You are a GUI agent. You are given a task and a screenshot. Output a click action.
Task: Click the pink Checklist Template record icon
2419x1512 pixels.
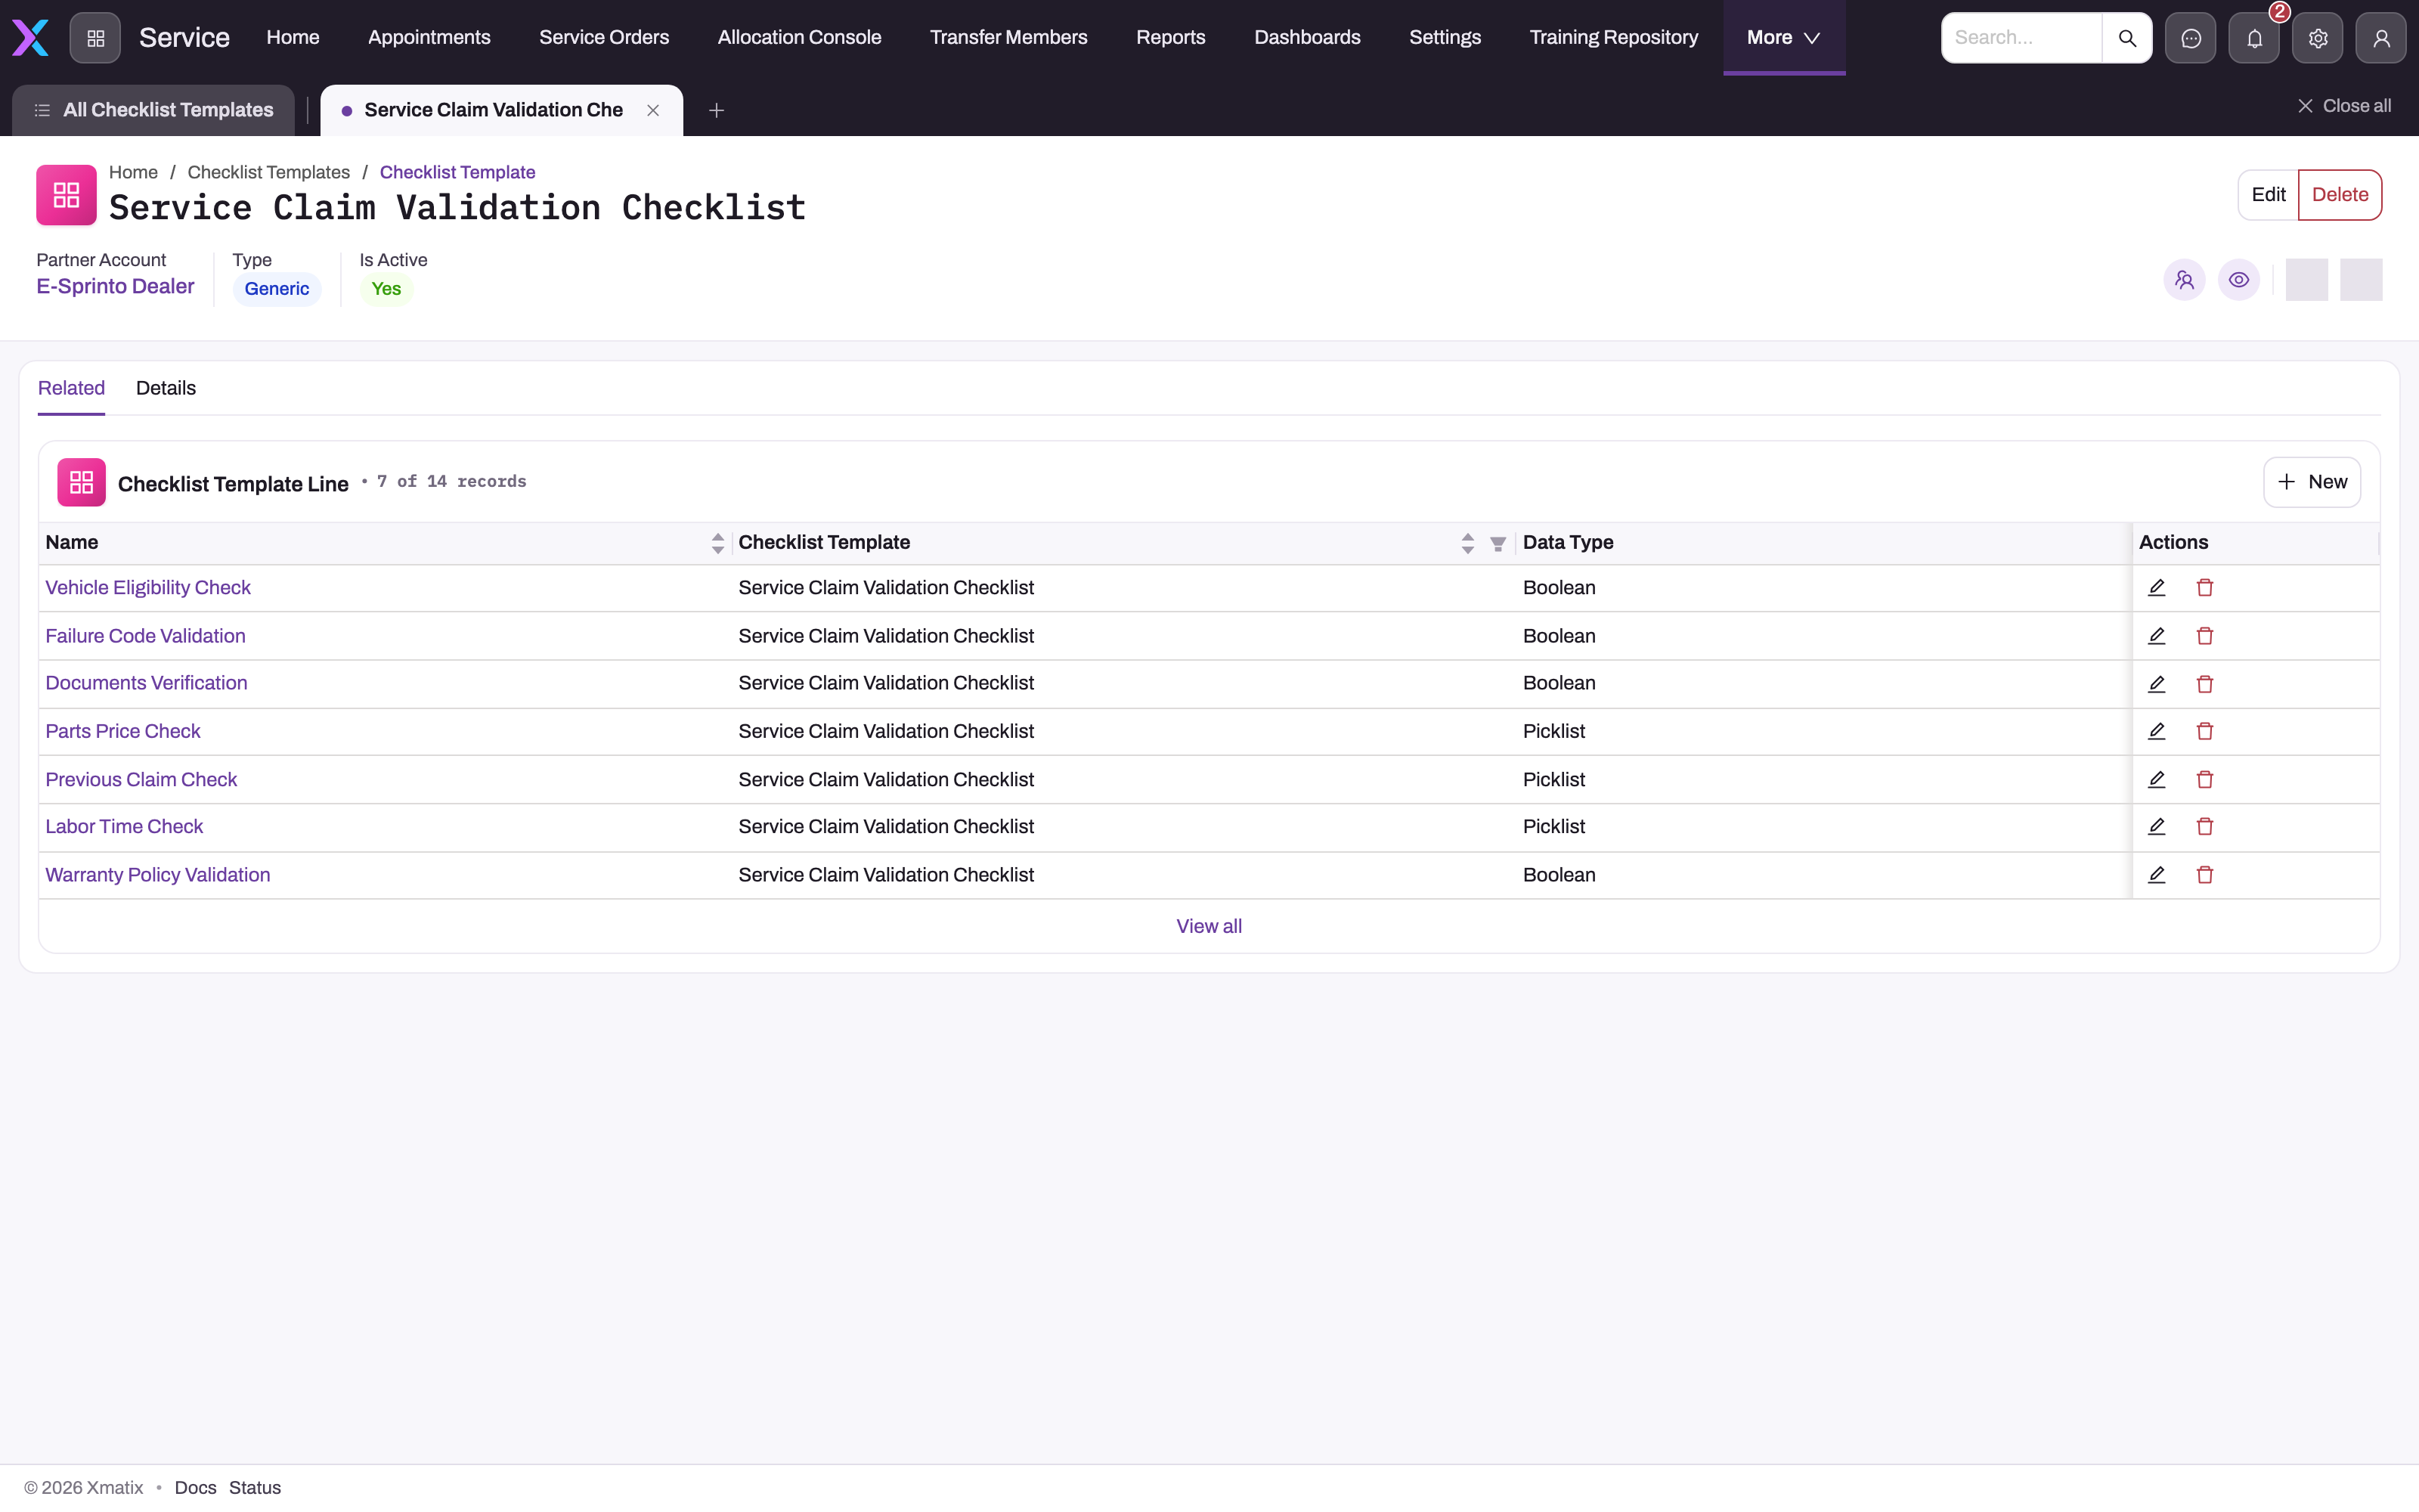[66, 195]
